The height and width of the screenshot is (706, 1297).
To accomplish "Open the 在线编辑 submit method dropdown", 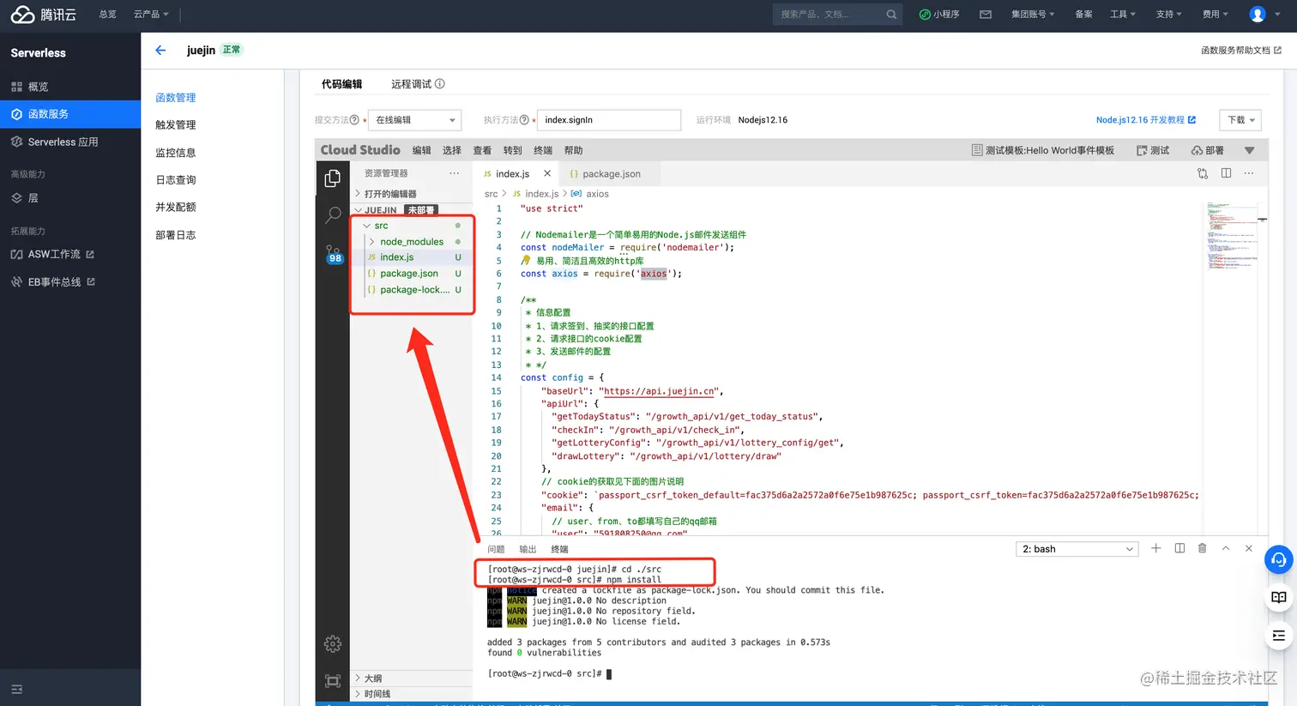I will [x=415, y=120].
